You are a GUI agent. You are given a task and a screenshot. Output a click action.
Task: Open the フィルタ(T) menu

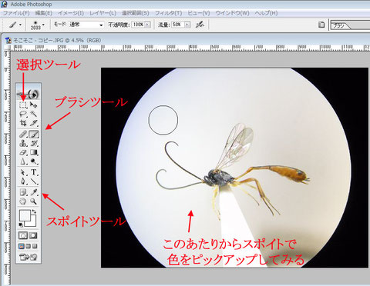tap(168, 13)
